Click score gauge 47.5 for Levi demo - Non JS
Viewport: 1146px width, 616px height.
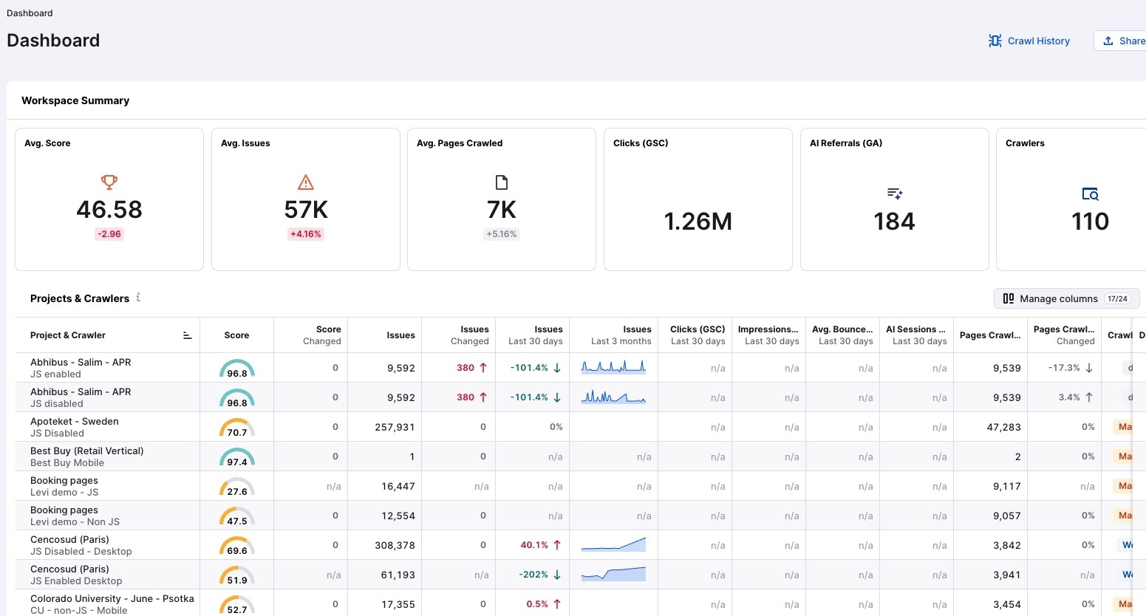click(237, 516)
